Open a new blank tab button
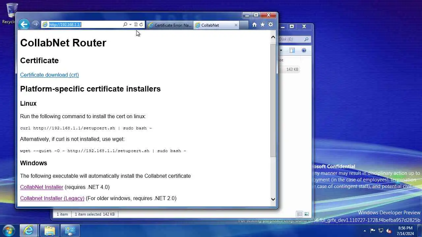Image resolution: width=422 pixels, height=237 pixels. [244, 25]
